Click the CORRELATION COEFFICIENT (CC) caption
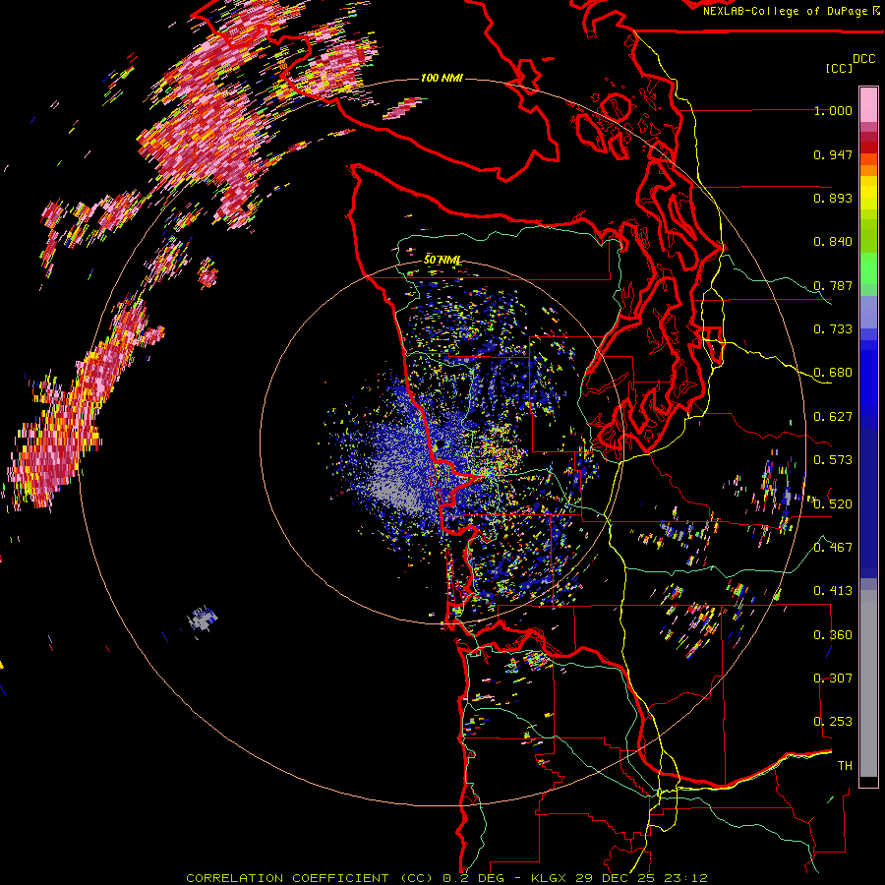This screenshot has width=885, height=885. 312,878
